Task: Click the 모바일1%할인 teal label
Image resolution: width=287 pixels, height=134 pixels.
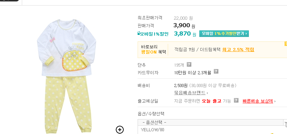Action: pos(154,34)
